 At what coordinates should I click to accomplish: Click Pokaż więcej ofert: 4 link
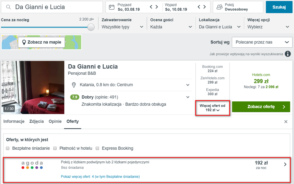point(100,177)
